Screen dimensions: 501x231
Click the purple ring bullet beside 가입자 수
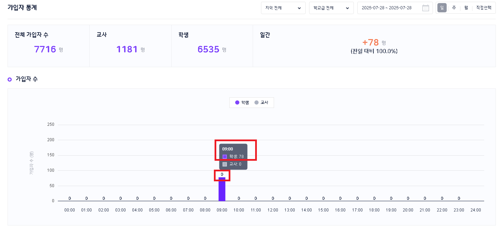click(10, 80)
